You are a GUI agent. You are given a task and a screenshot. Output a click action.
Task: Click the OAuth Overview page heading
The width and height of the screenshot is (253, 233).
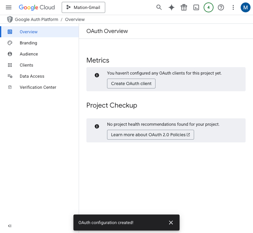107,31
